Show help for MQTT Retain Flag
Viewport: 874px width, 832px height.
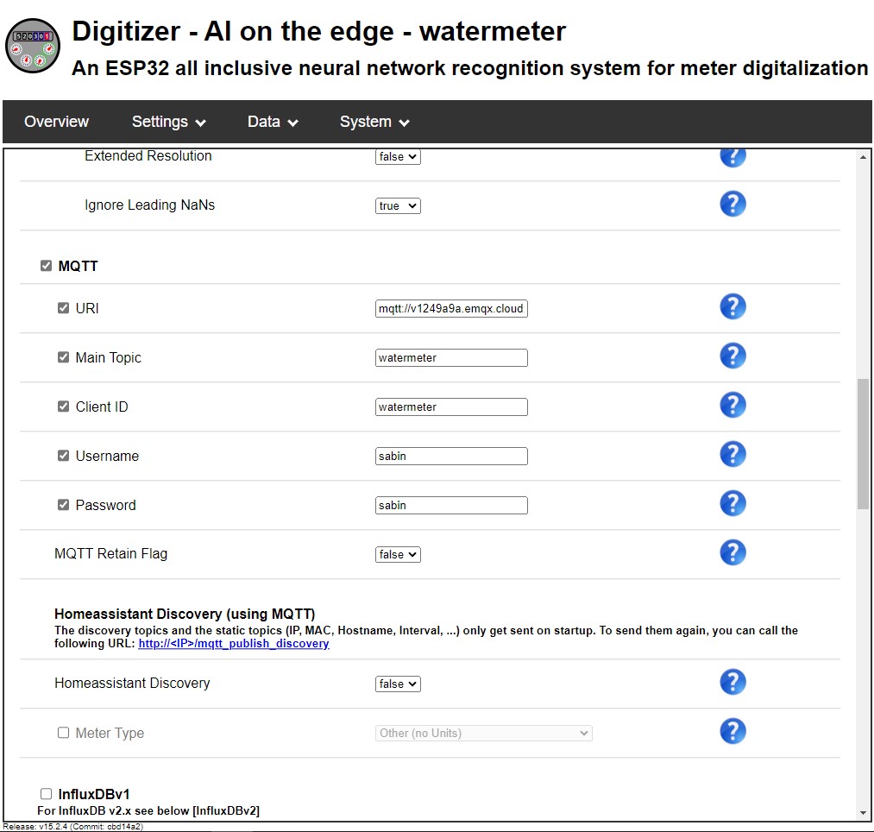(x=733, y=552)
